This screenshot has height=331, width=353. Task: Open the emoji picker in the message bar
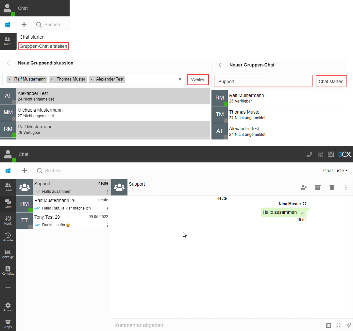(339, 325)
